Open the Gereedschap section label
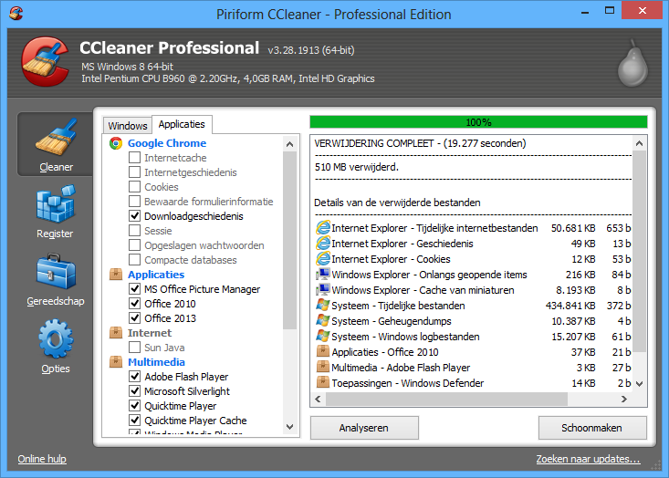669x478 pixels. tap(56, 301)
